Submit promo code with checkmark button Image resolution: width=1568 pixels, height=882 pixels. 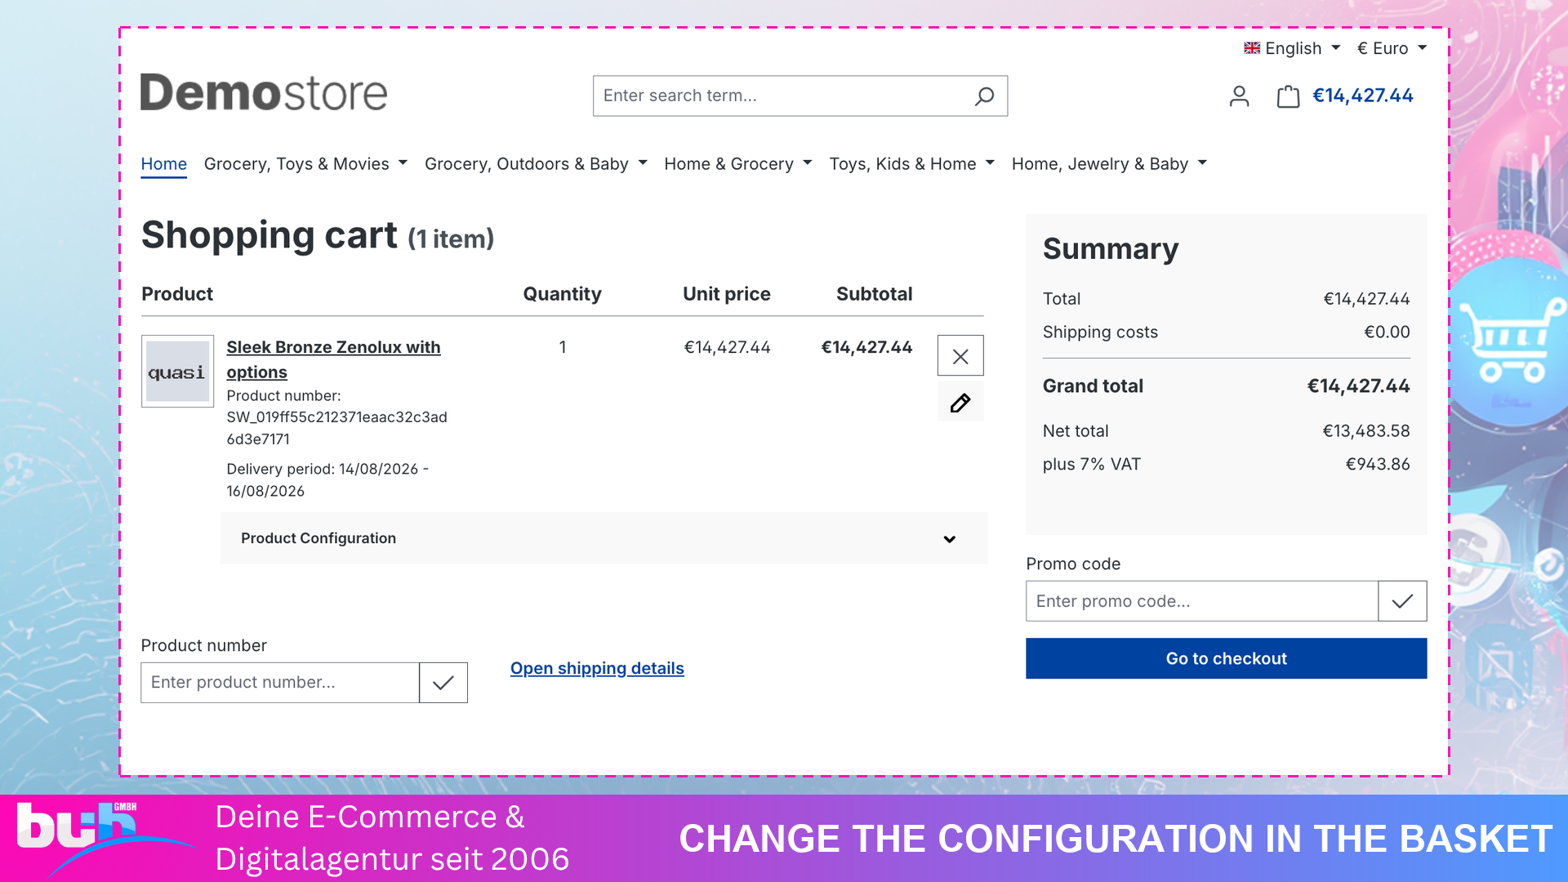(1402, 601)
